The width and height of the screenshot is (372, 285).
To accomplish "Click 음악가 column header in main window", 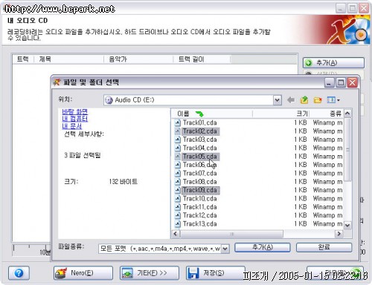I will coord(138,59).
